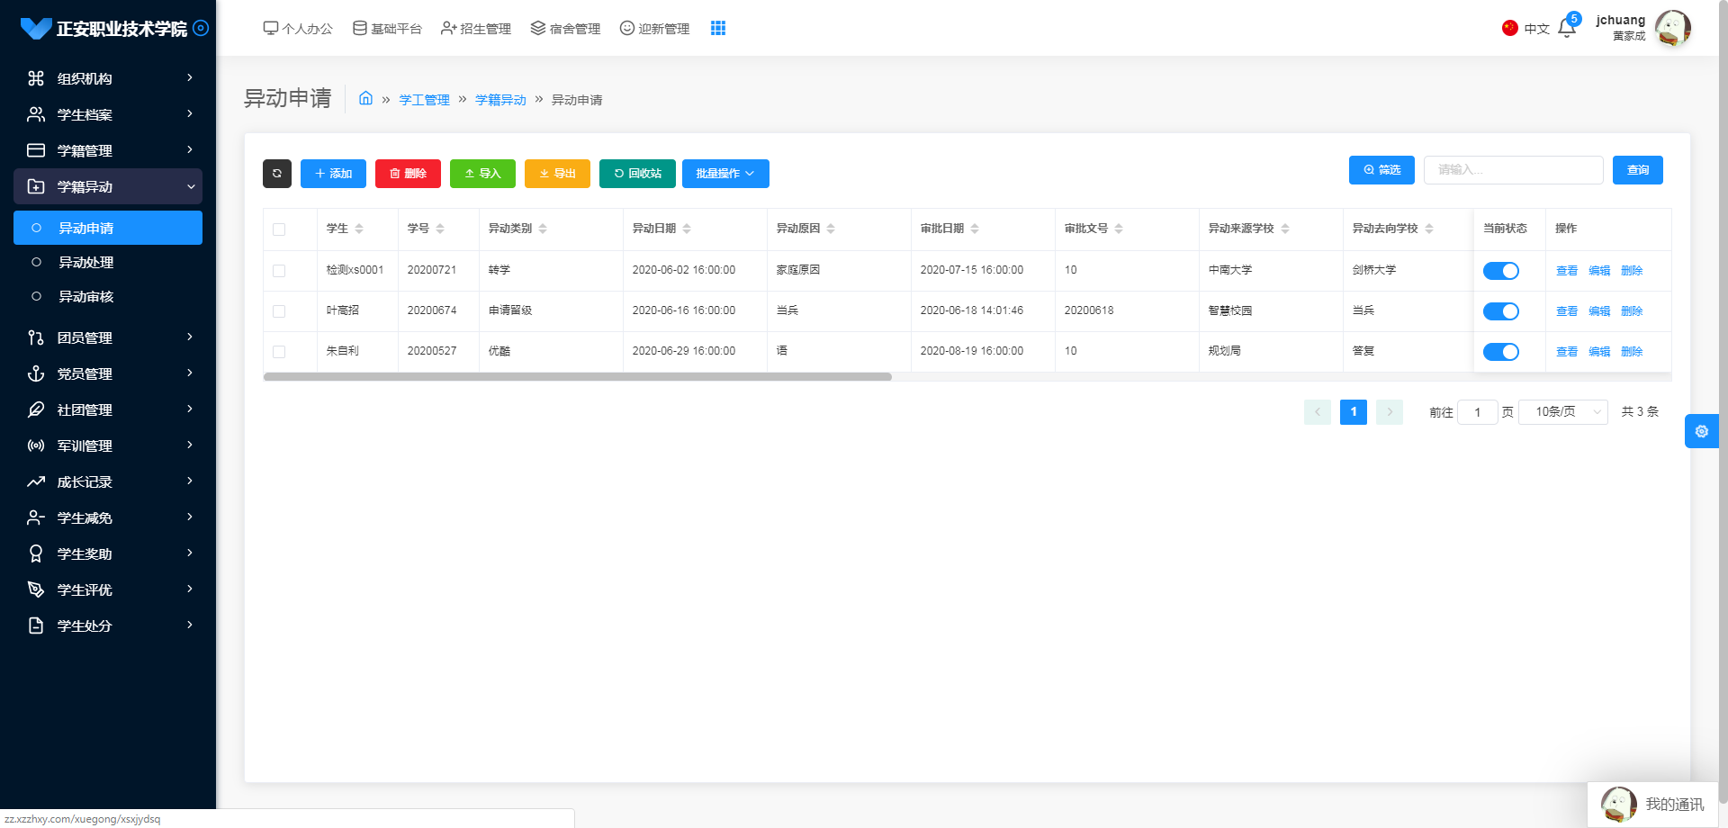1728x828 pixels.
Task: Click the 学生奖助 award icon
Action: point(36,553)
